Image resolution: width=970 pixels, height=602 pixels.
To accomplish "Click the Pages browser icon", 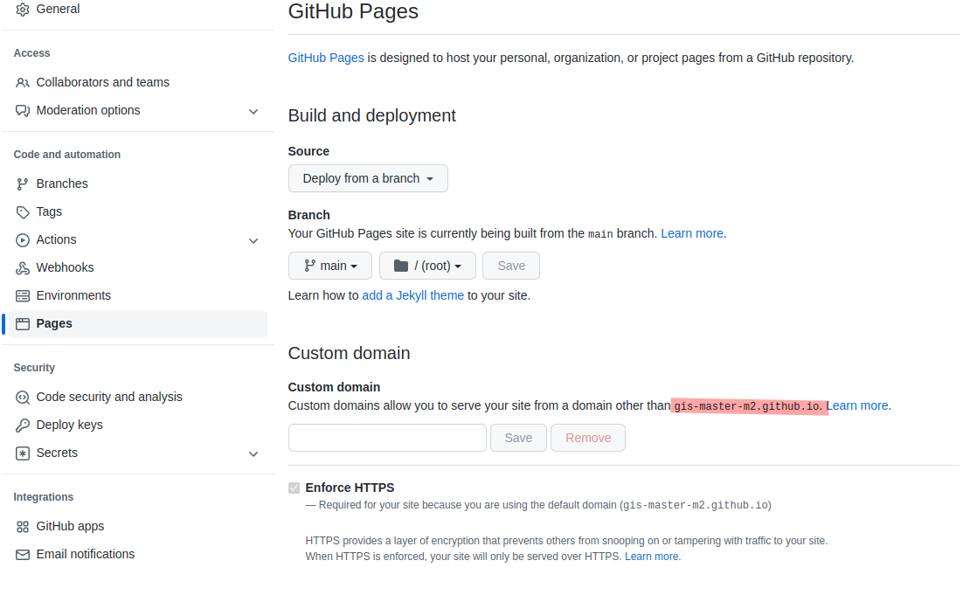I will click(22, 323).
